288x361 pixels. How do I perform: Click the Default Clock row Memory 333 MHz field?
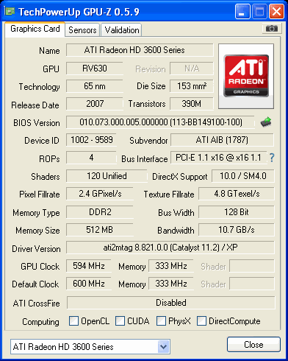point(171,284)
